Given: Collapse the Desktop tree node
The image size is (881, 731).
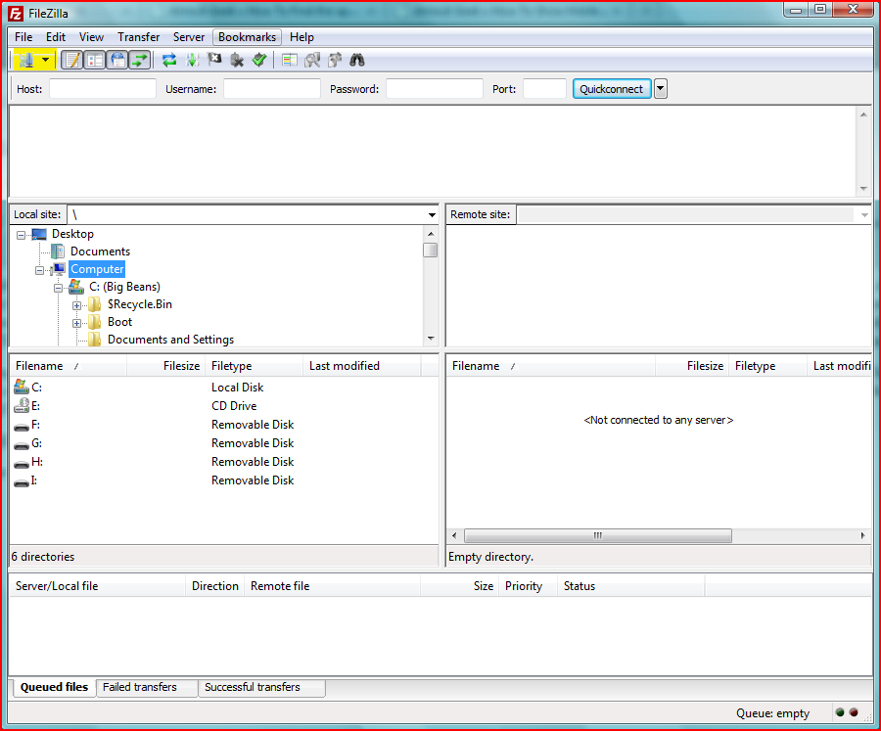Looking at the screenshot, I should click(x=21, y=235).
